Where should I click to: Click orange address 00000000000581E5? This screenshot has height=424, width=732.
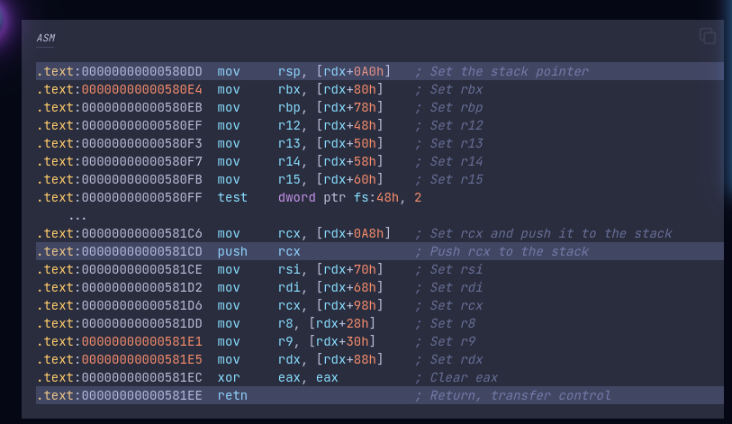141,359
